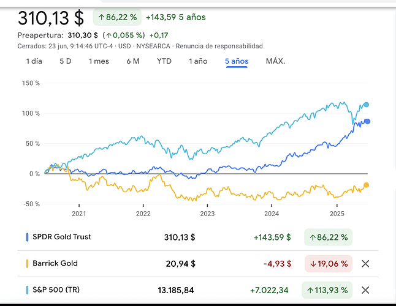This screenshot has height=306, width=396.
Task: Click the 13.185,84 index value
Action: click(176, 290)
